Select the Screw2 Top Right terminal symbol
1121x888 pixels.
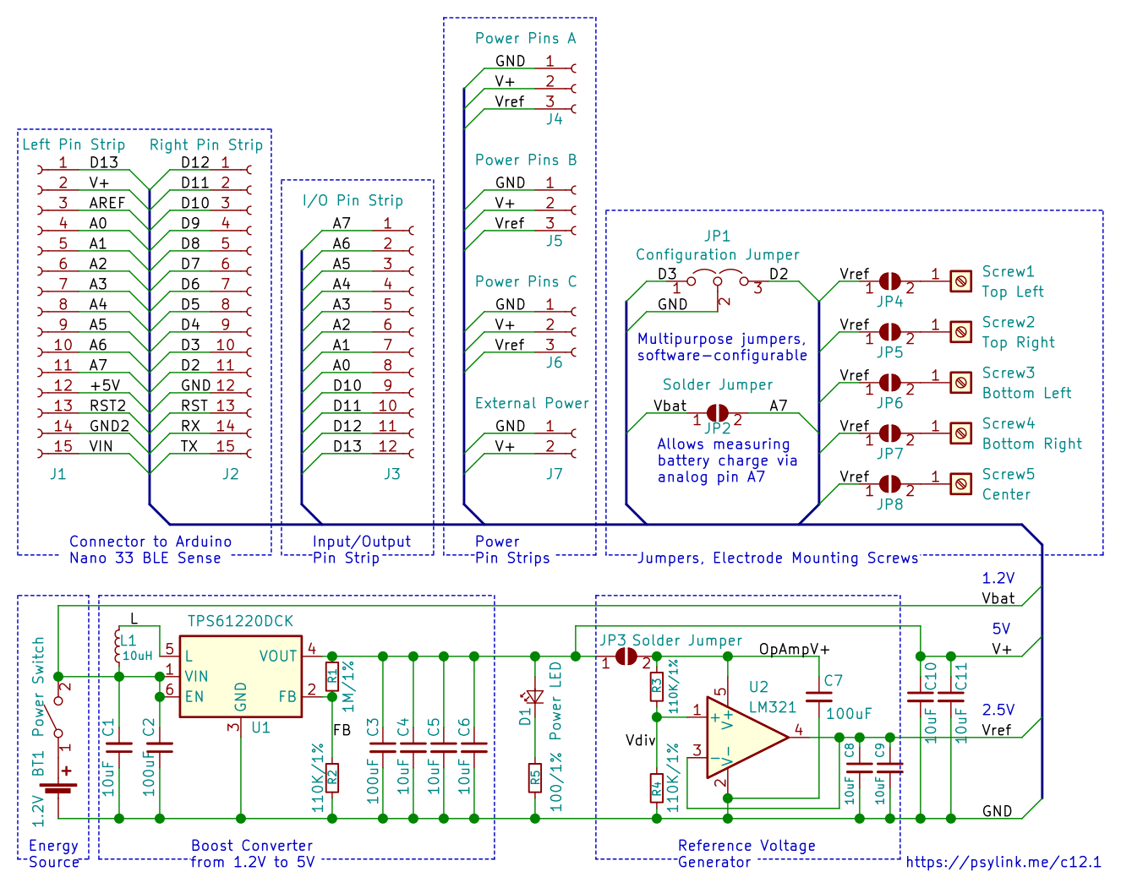click(960, 332)
